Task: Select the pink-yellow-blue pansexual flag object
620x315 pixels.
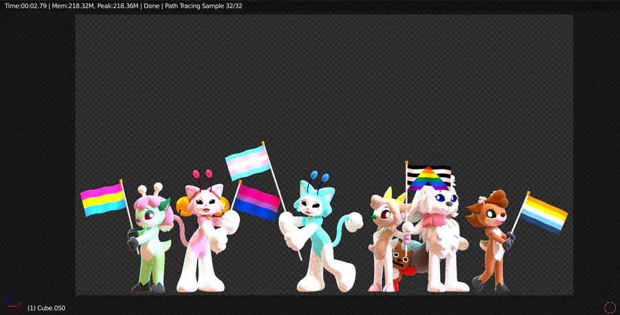Action: (103, 199)
